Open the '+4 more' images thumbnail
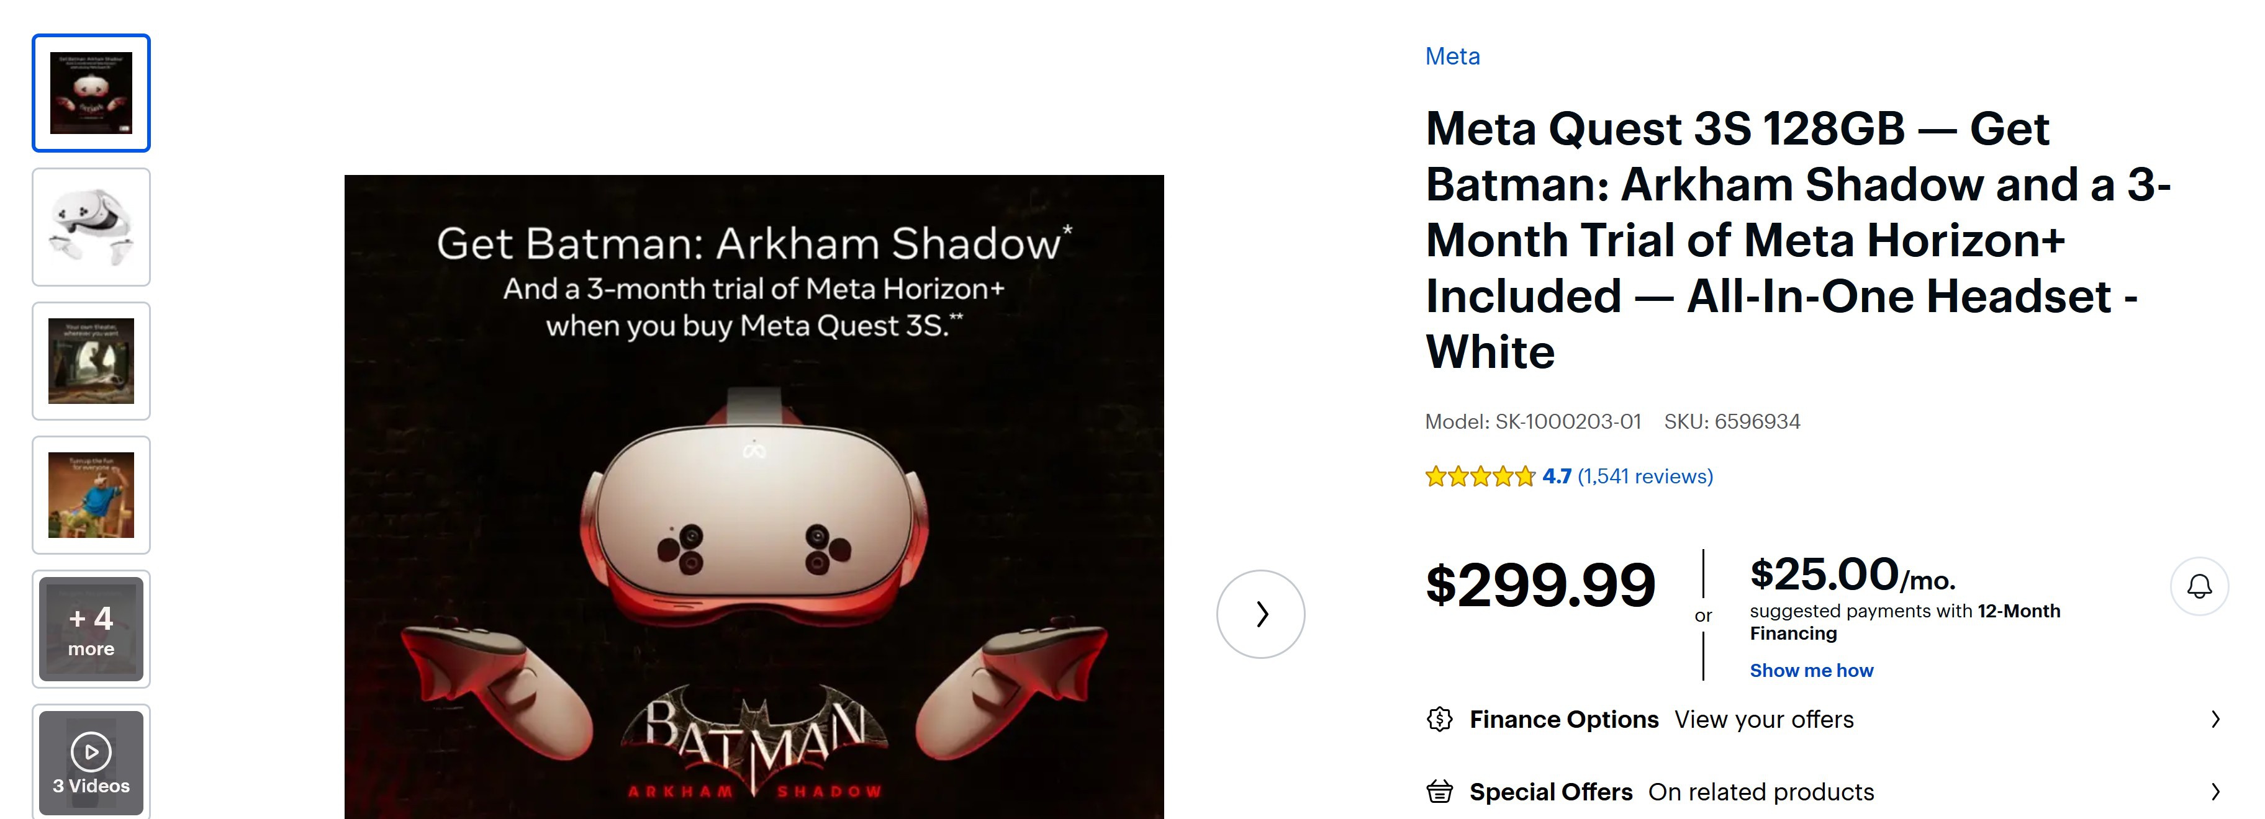The image size is (2265, 819). click(91, 629)
